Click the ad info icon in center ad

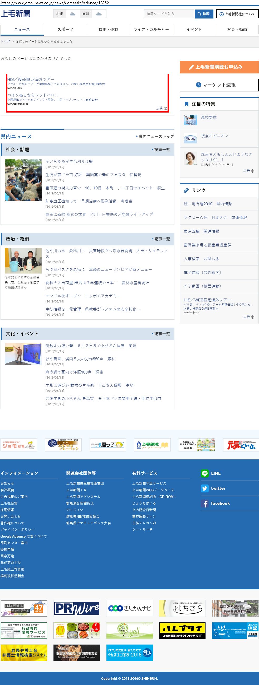[x=166, y=108]
